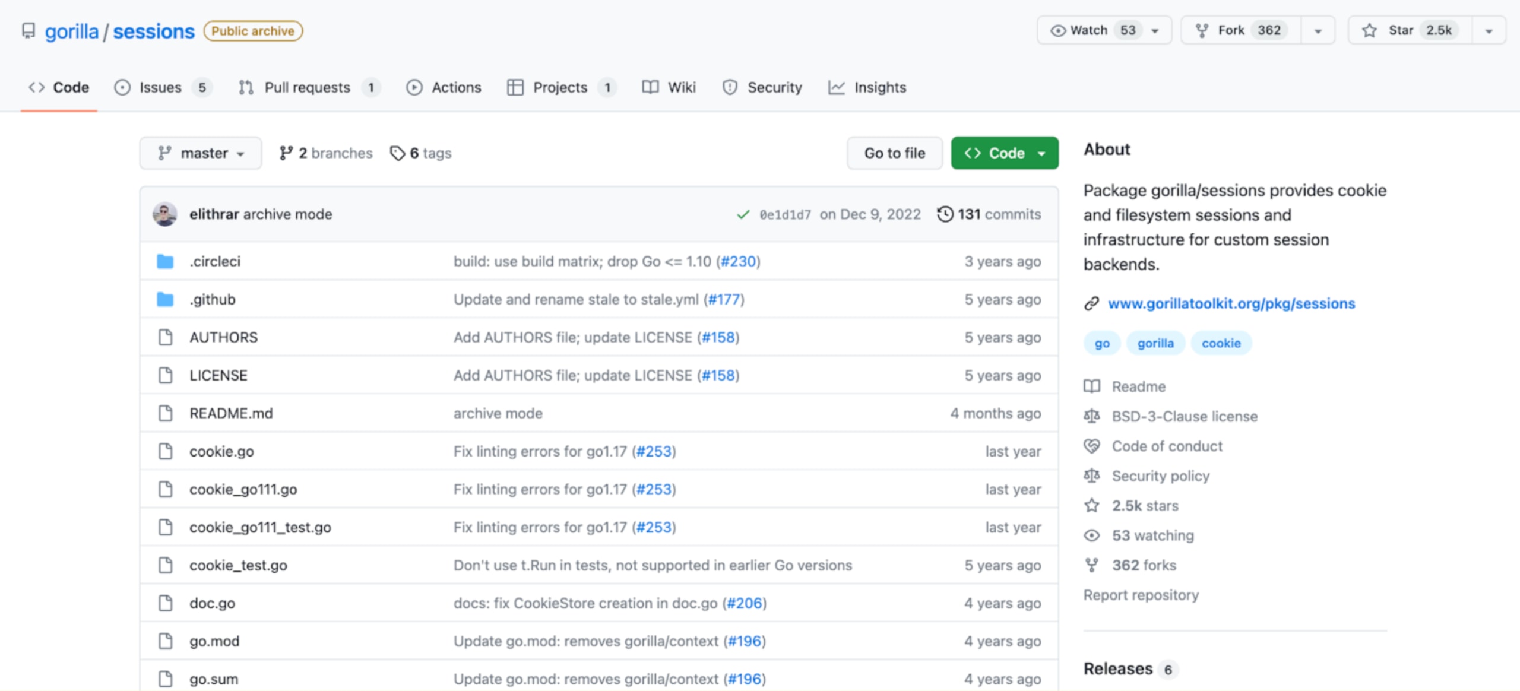
Task: Click the BSD-3-Clause license scales icon
Action: point(1092,416)
